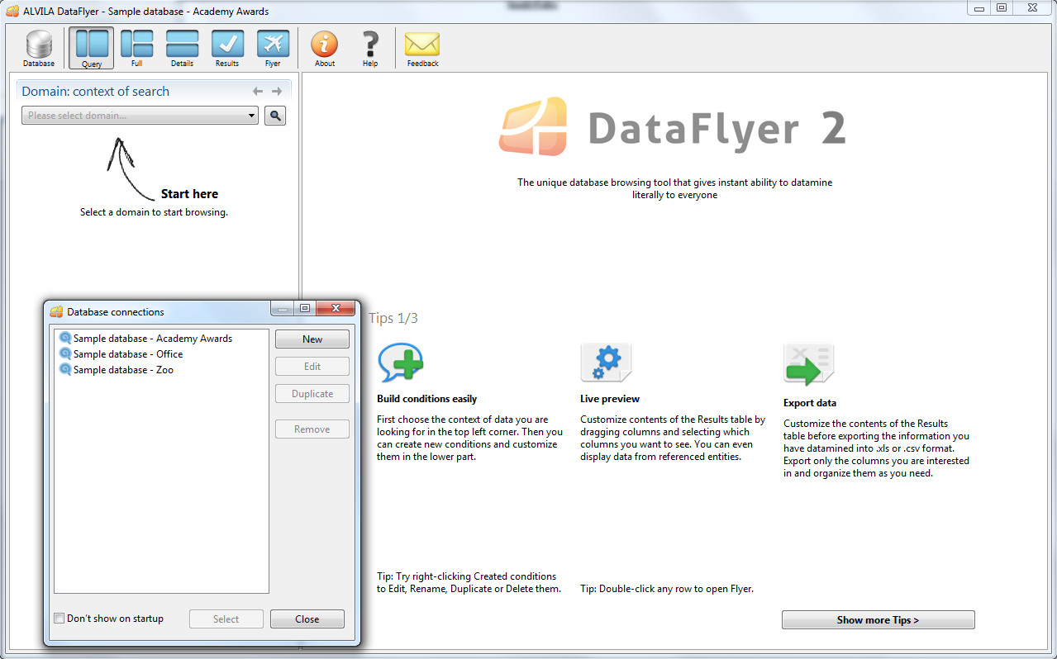Toggle Don't show on startup checkbox
Viewport: 1057px width, 659px height.
tap(59, 619)
